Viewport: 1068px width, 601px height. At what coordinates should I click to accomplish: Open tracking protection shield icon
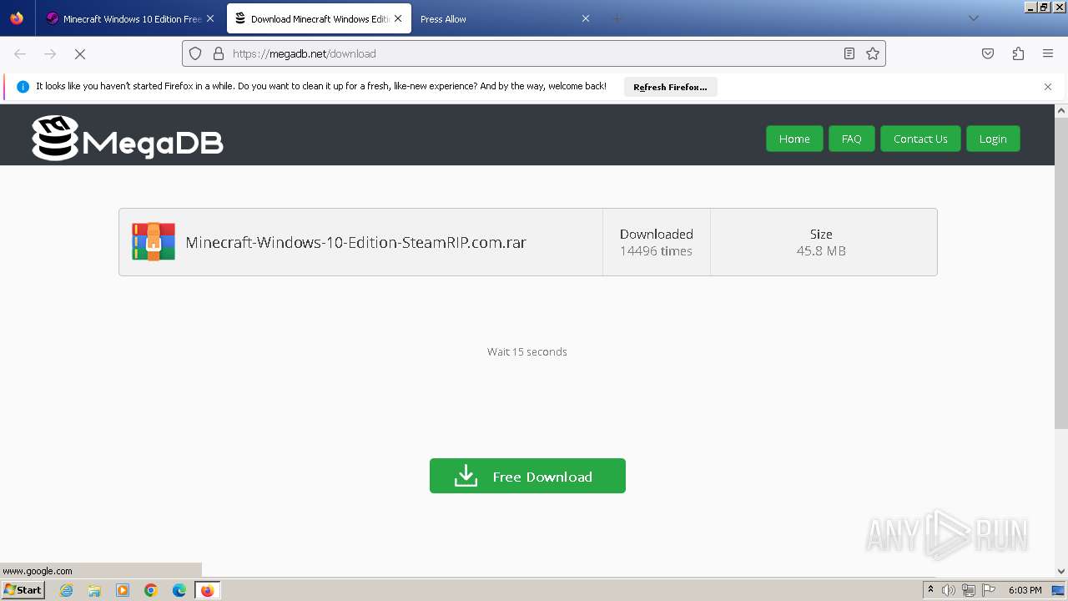point(195,53)
